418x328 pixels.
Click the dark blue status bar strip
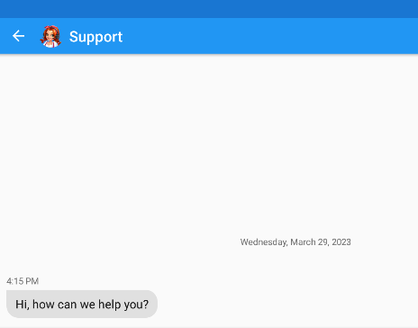coord(209,9)
